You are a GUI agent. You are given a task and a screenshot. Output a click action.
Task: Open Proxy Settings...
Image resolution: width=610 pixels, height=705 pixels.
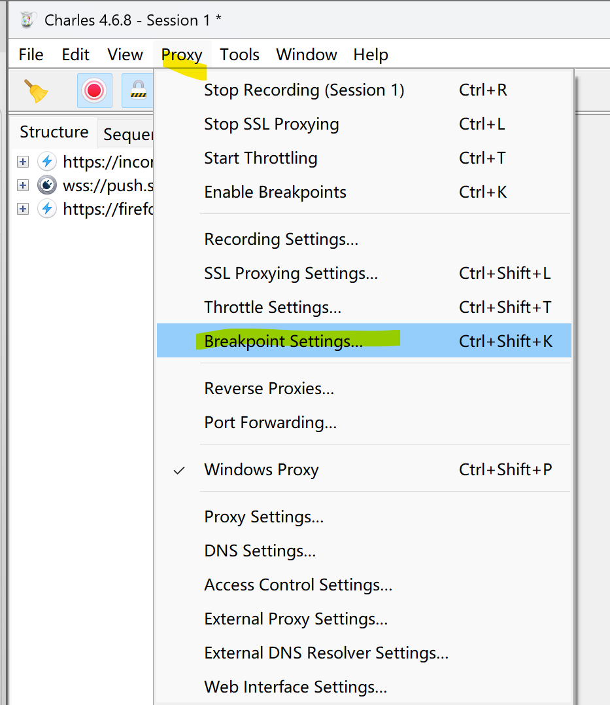tap(364, 517)
